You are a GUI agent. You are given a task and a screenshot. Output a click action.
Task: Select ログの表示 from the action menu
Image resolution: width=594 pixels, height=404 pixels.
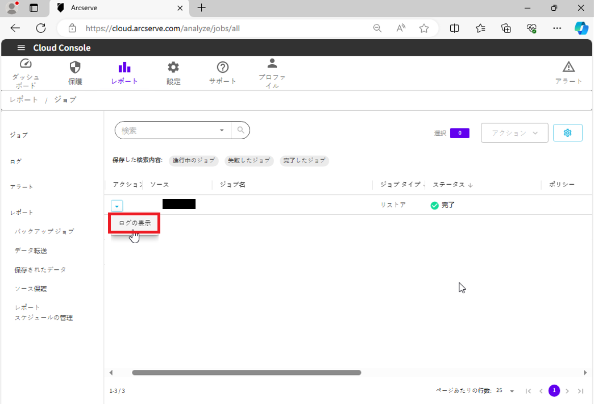click(135, 223)
